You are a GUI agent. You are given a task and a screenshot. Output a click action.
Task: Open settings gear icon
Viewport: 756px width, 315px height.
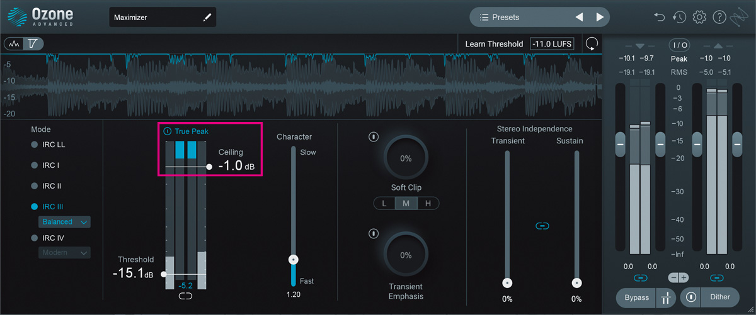699,18
